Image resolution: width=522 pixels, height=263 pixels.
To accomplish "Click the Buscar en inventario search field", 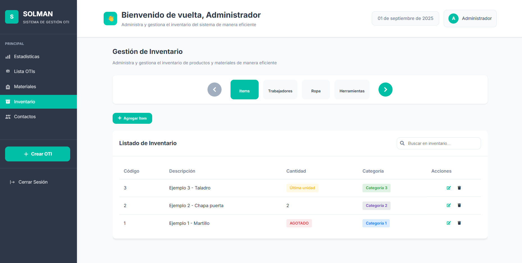I will (442, 143).
